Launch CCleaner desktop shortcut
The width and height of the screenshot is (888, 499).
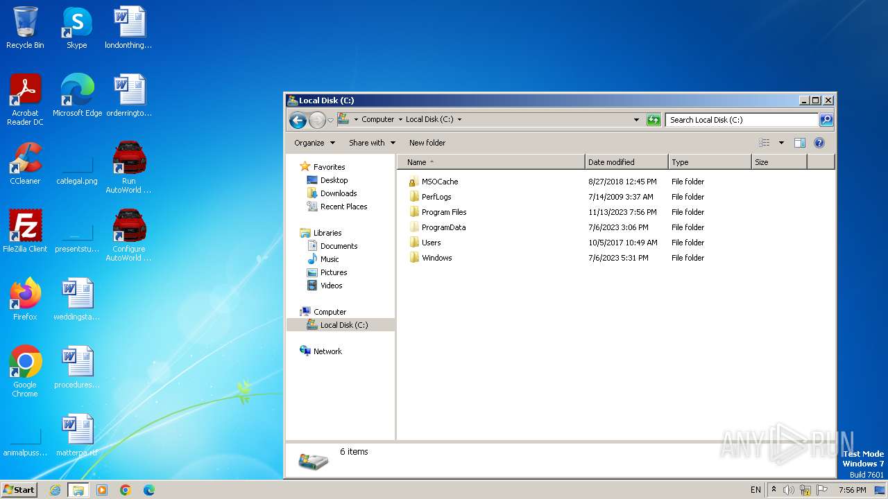coord(25,164)
